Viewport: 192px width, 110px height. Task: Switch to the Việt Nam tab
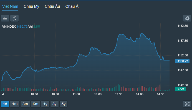(10, 6)
